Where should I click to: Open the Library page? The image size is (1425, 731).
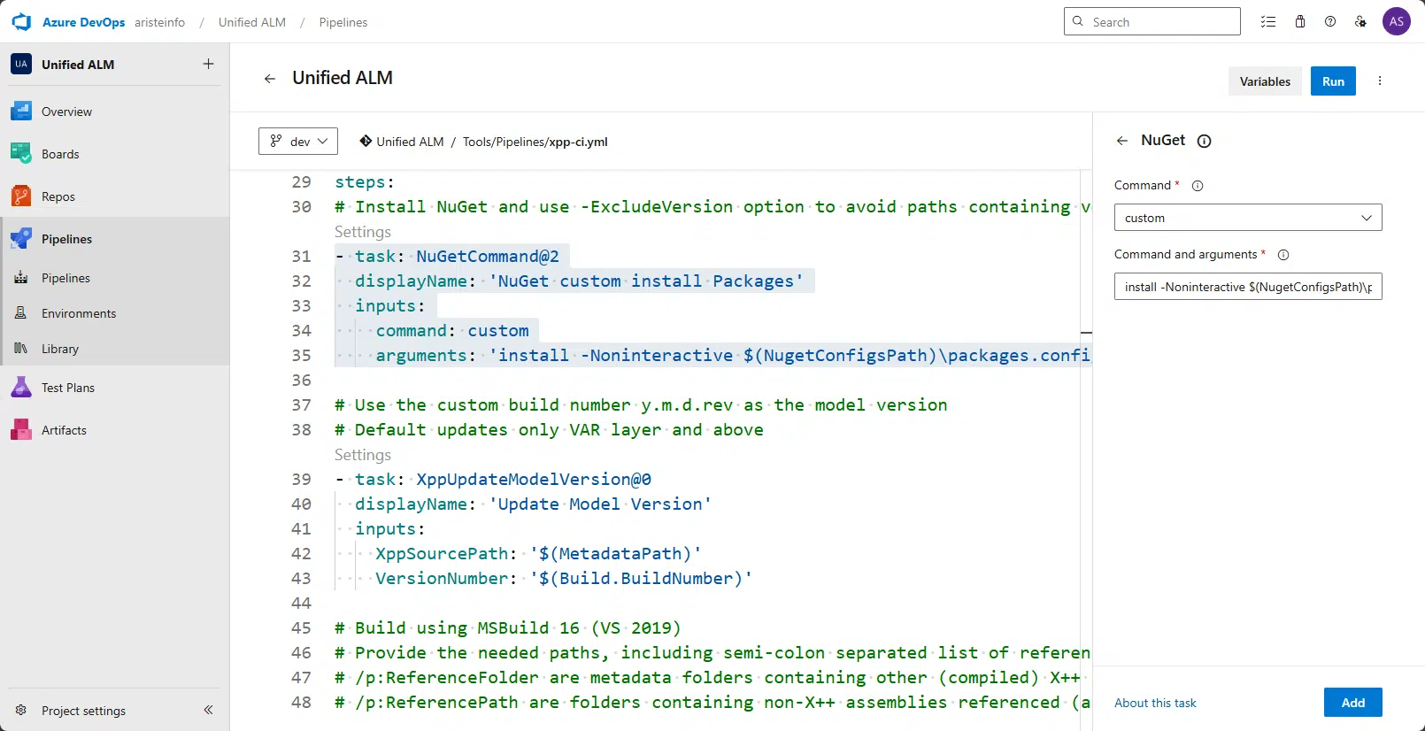pyautogui.click(x=60, y=349)
